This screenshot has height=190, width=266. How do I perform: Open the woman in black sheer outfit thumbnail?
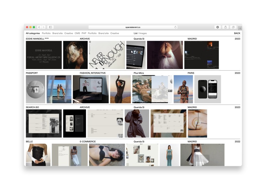(x=120, y=89)
